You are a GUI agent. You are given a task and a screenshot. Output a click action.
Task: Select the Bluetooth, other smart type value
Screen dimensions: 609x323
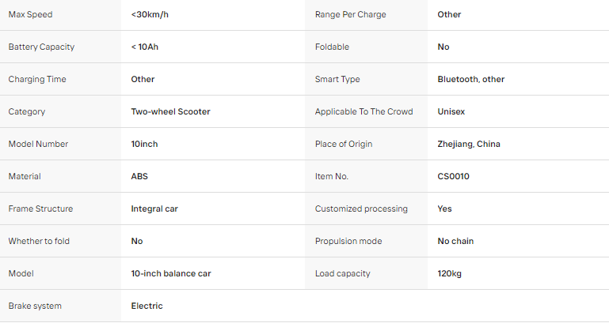coord(470,80)
